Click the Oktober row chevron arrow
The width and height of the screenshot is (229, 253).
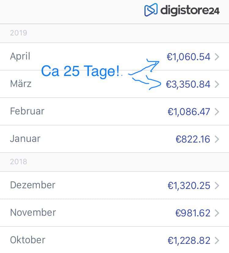click(x=217, y=240)
